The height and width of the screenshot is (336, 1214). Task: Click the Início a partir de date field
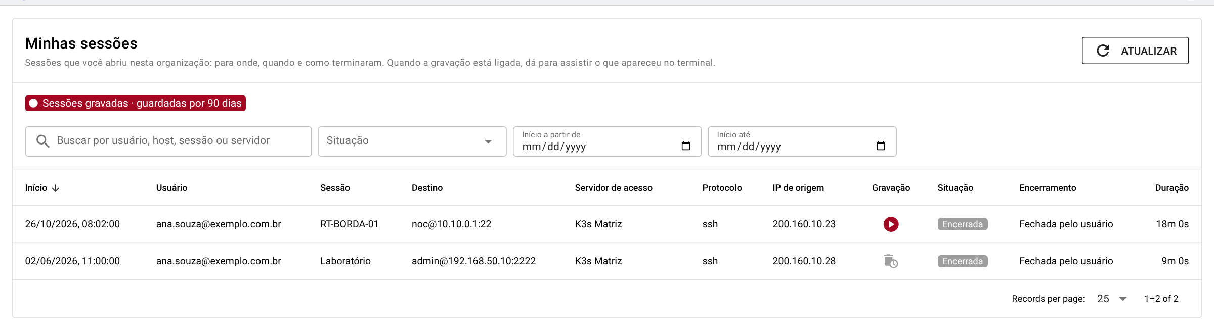pos(607,141)
